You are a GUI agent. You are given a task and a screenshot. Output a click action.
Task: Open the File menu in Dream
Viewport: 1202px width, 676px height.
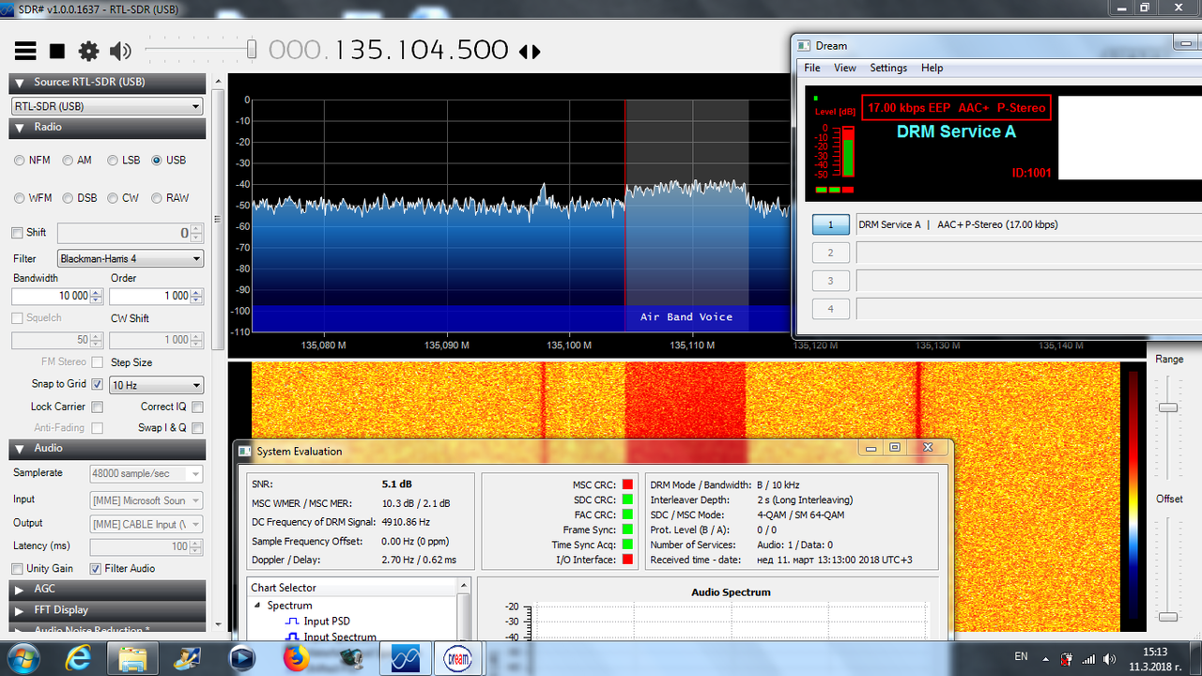(812, 68)
